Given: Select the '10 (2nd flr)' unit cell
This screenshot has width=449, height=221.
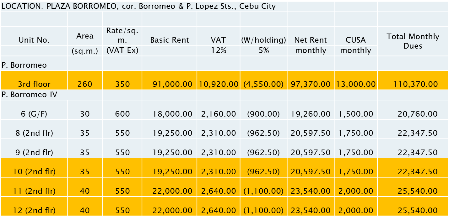Looking at the screenshot, I should pyautogui.click(x=34, y=171).
